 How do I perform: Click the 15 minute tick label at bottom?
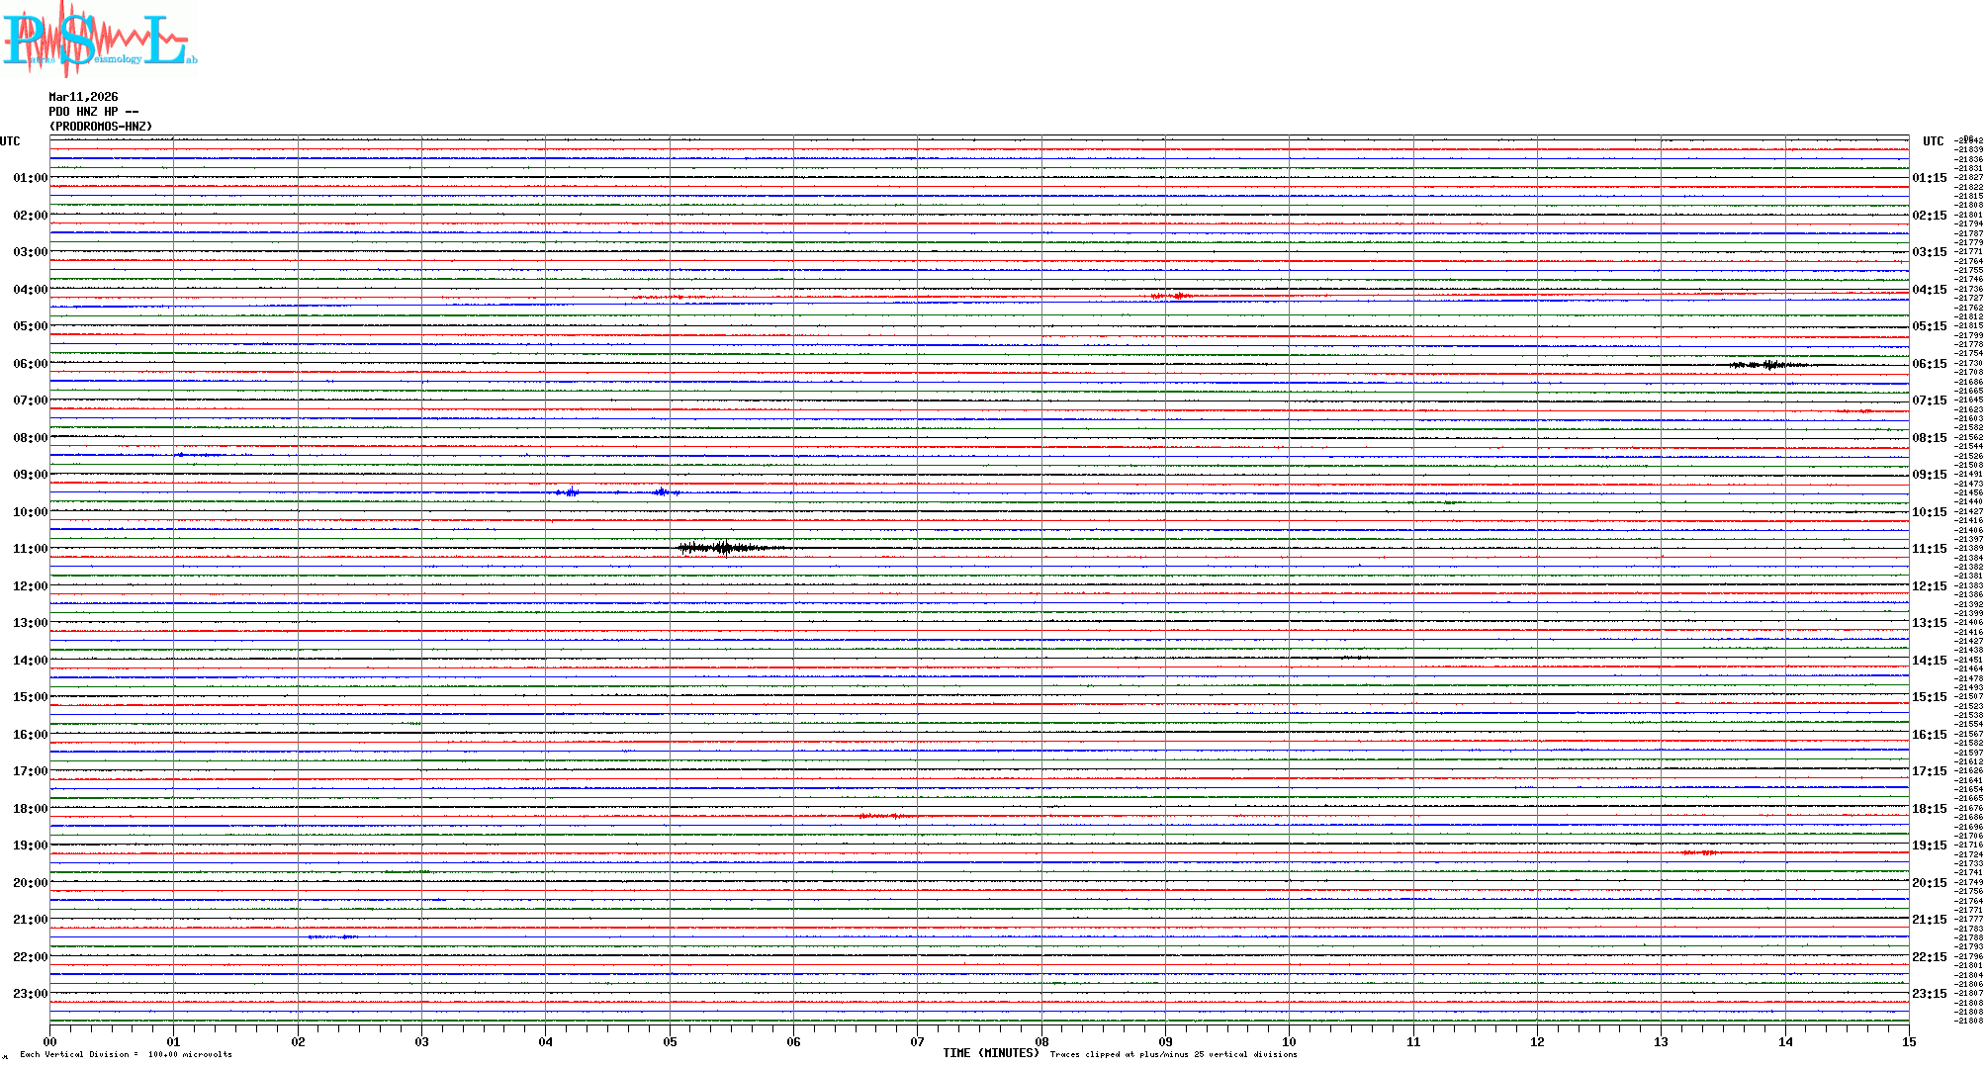1908,1042
